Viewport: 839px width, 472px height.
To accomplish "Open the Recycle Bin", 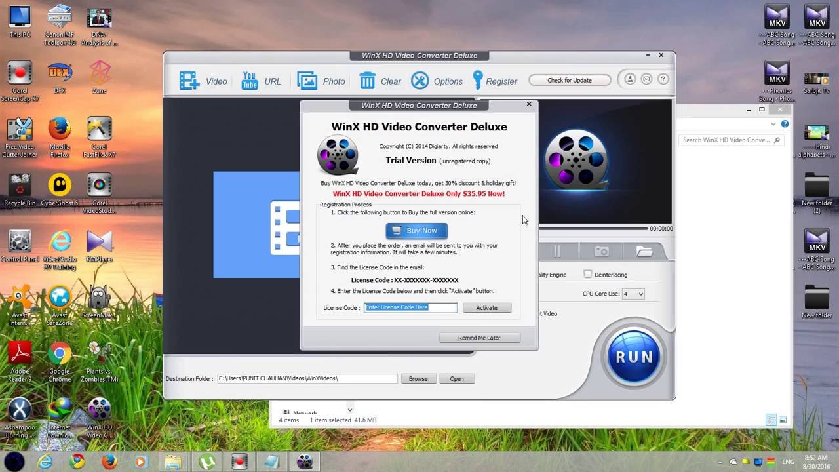I will click(x=20, y=190).
